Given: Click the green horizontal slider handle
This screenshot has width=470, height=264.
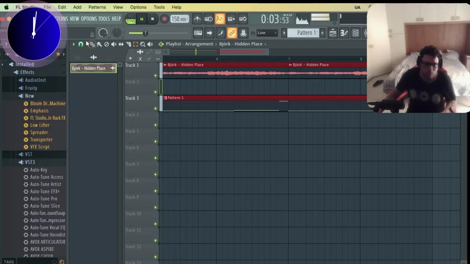Looking at the screenshot, I should pyautogui.click(x=145, y=33).
